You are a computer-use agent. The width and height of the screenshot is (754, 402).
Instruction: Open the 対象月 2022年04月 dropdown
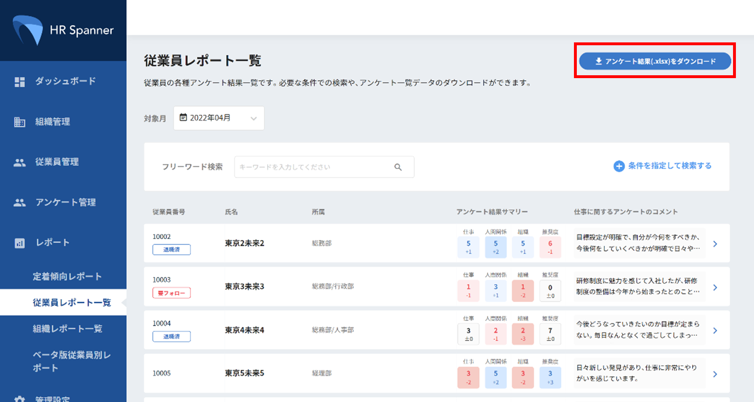click(219, 118)
